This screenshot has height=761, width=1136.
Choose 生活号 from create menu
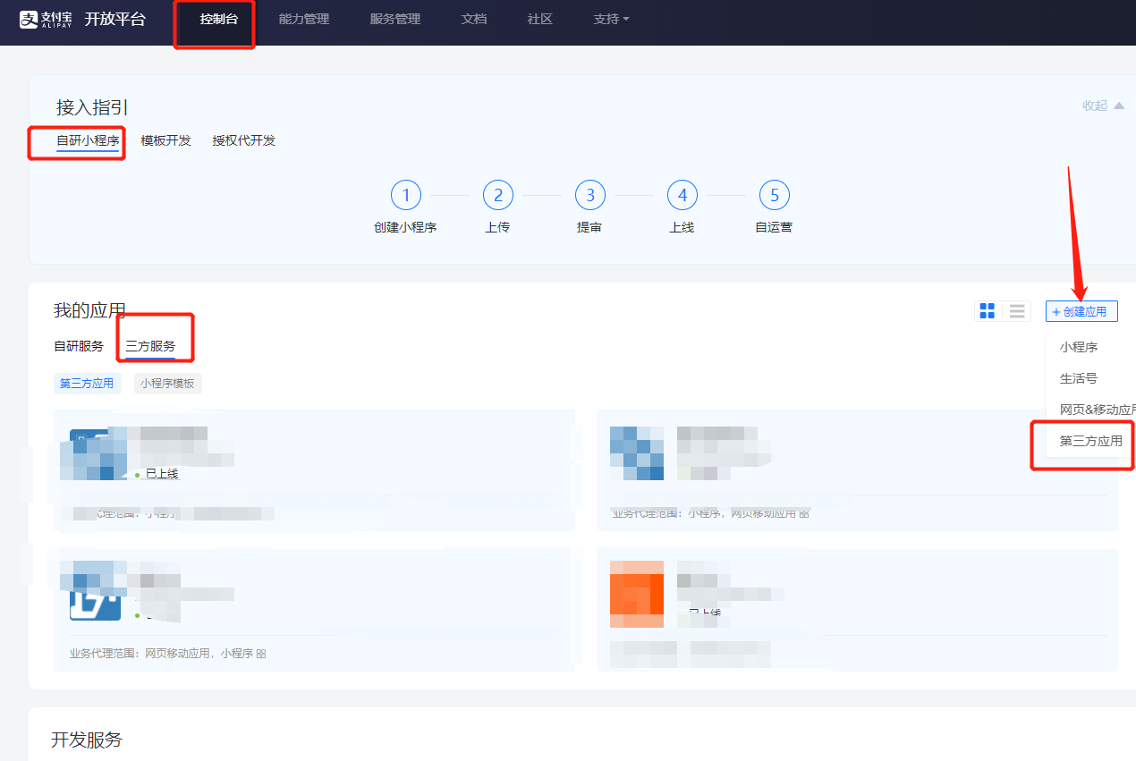[x=1079, y=378]
